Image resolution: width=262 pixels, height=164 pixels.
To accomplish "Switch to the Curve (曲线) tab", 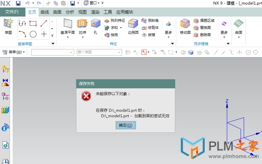I will [x=45, y=12].
